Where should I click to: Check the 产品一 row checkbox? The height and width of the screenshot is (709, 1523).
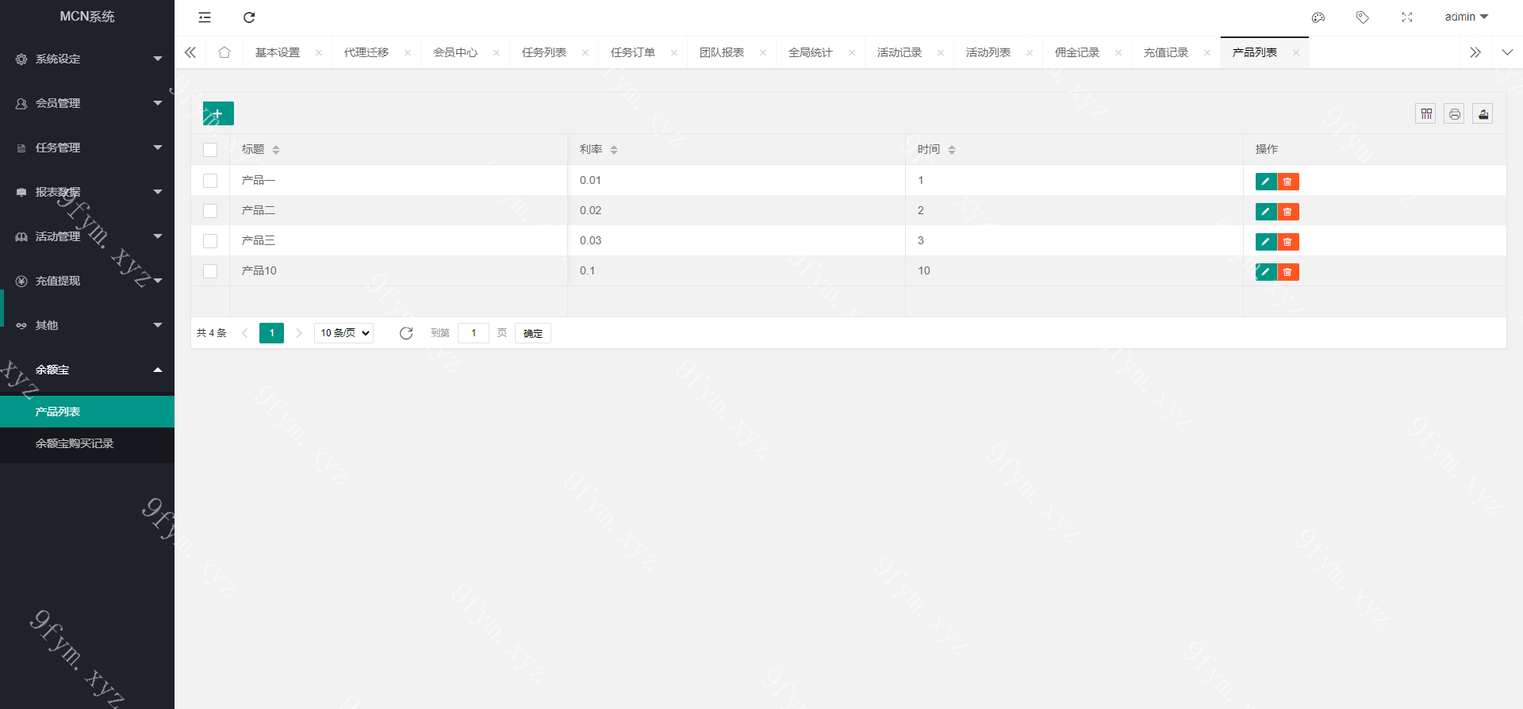tap(210, 181)
